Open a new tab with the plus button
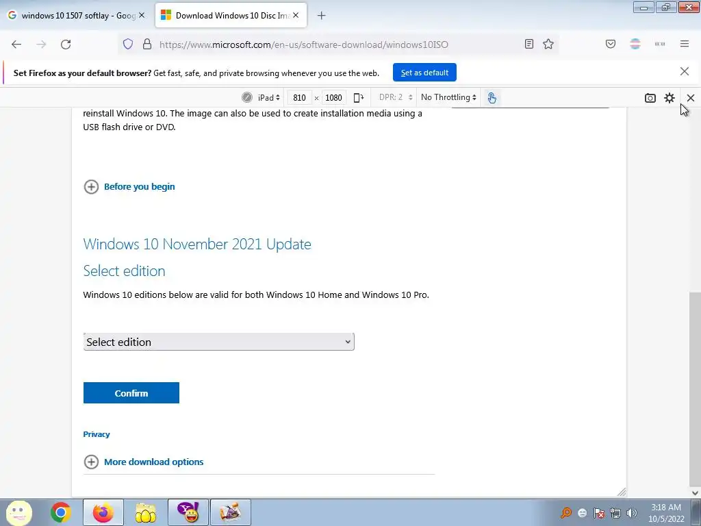Viewport: 701px width, 526px height. coord(322,16)
